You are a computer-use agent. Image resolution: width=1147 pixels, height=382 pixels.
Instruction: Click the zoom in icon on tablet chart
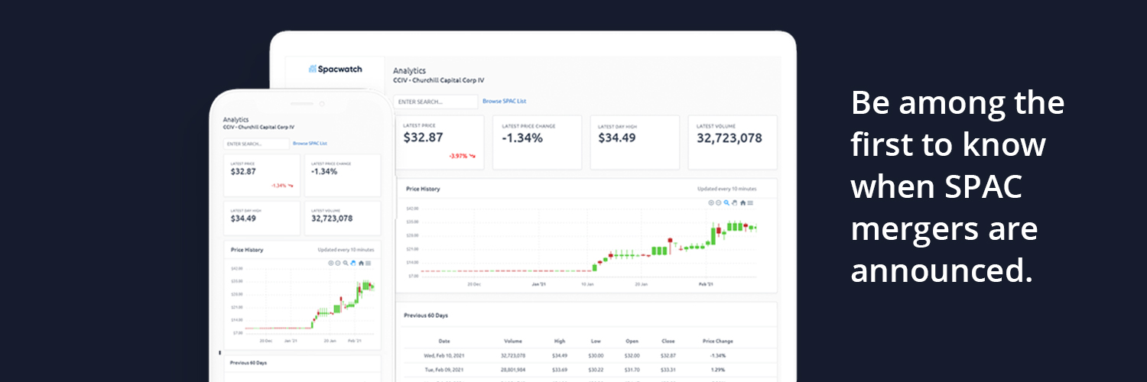(x=711, y=202)
